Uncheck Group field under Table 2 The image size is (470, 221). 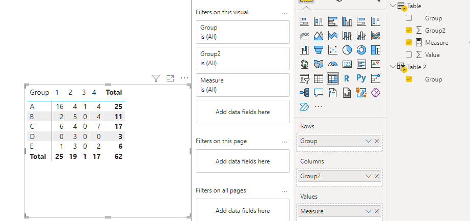tap(409, 79)
